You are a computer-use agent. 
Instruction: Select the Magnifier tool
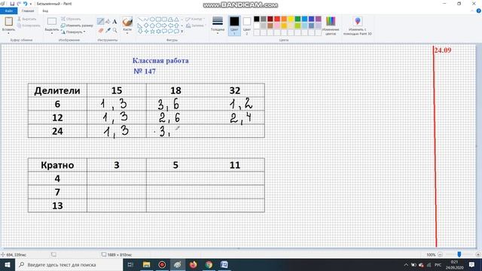[x=114, y=30]
